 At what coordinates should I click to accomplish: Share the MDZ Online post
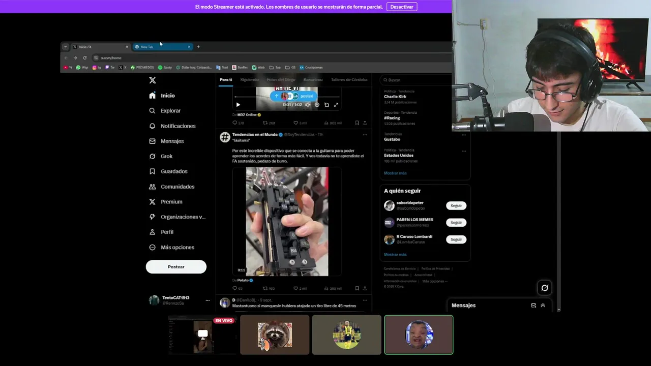point(365,123)
